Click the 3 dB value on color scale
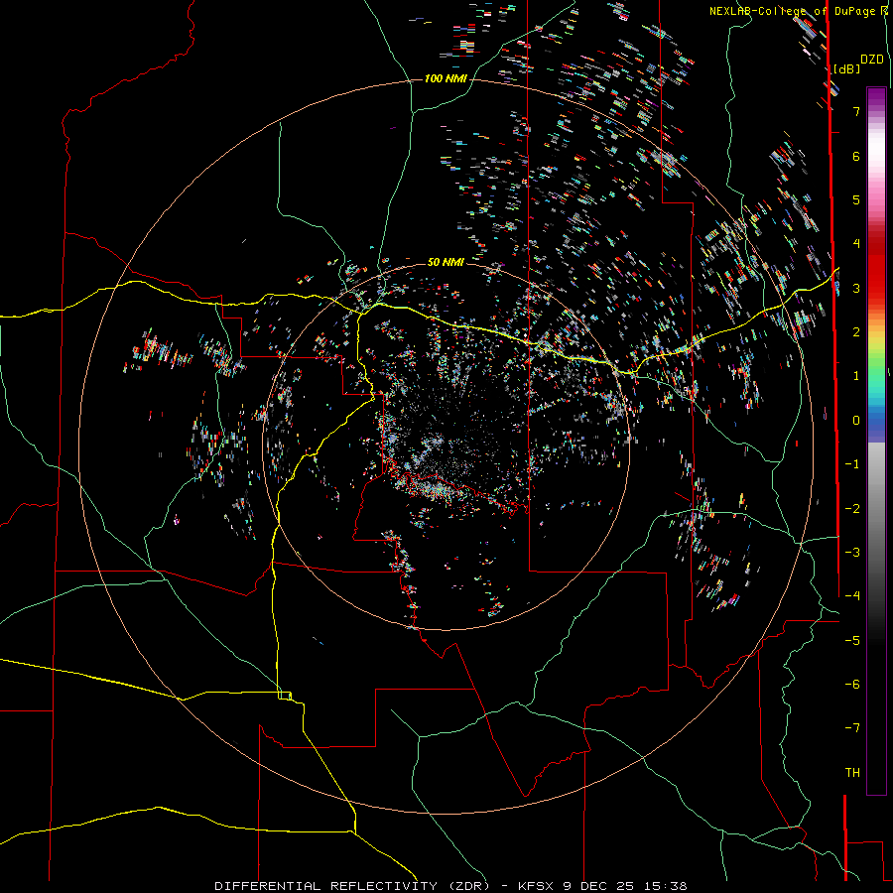This screenshot has height=893, width=893. tap(856, 288)
